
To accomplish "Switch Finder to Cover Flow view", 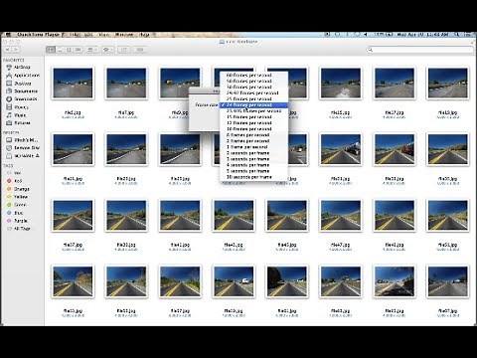I will pyautogui.click(x=79, y=50).
